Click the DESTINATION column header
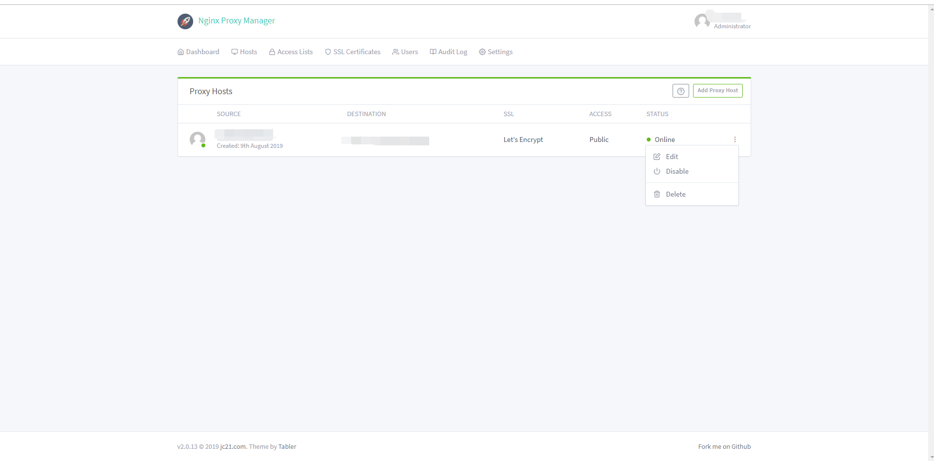The width and height of the screenshot is (934, 461). (366, 114)
